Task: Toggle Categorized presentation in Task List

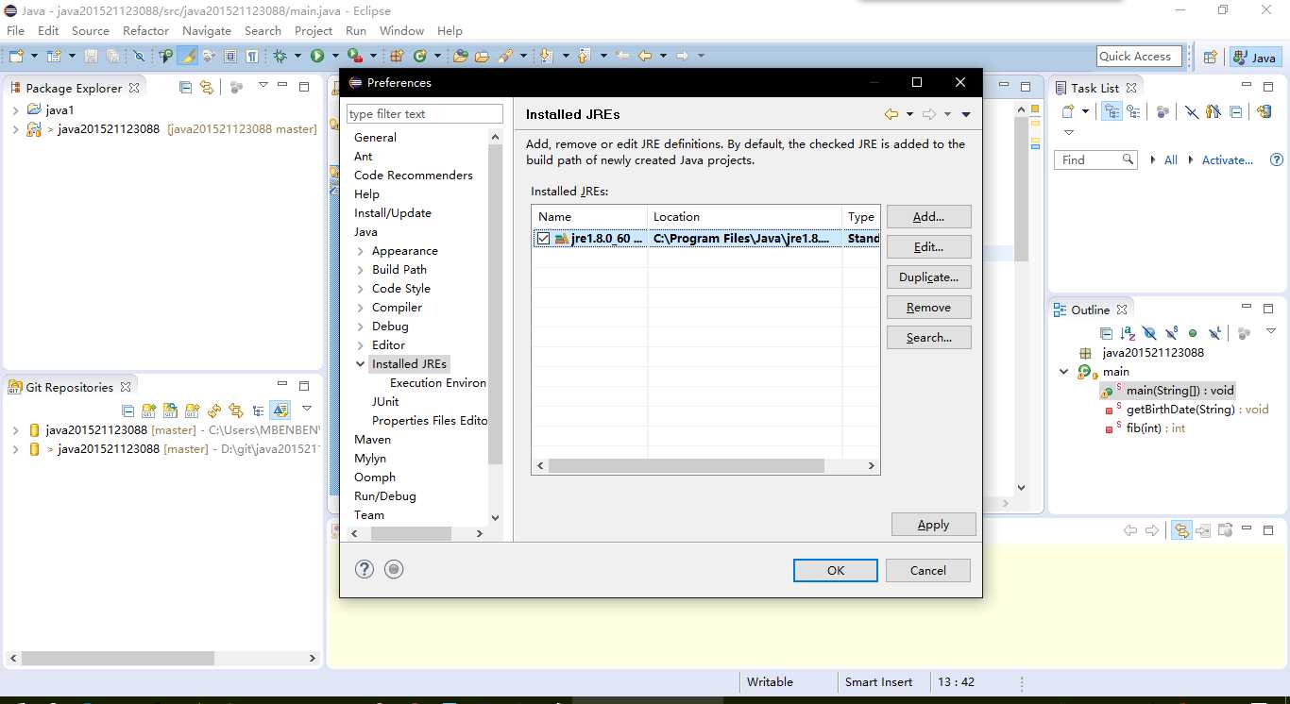Action: (1112, 111)
